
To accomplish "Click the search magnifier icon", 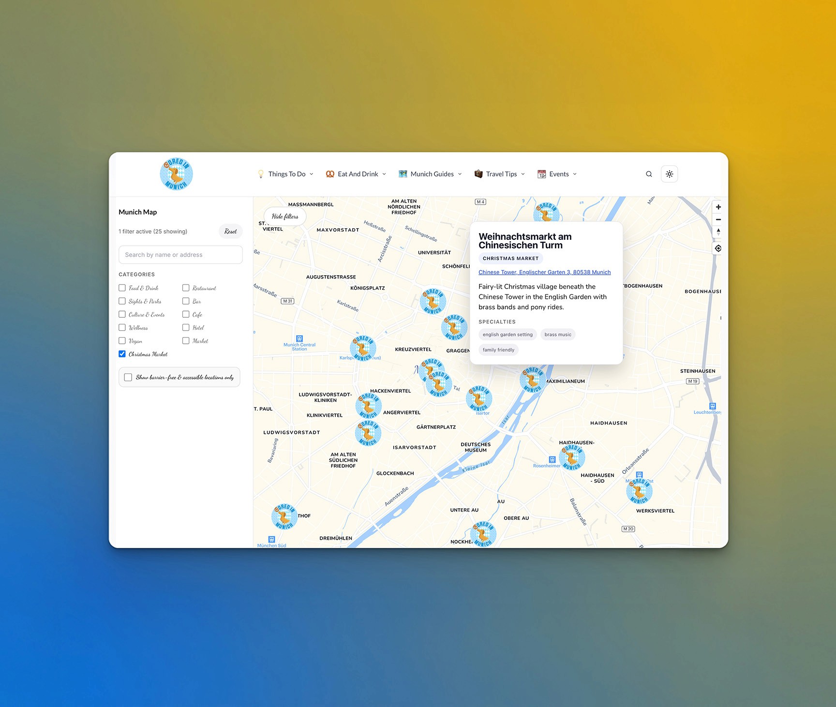I will coord(649,174).
